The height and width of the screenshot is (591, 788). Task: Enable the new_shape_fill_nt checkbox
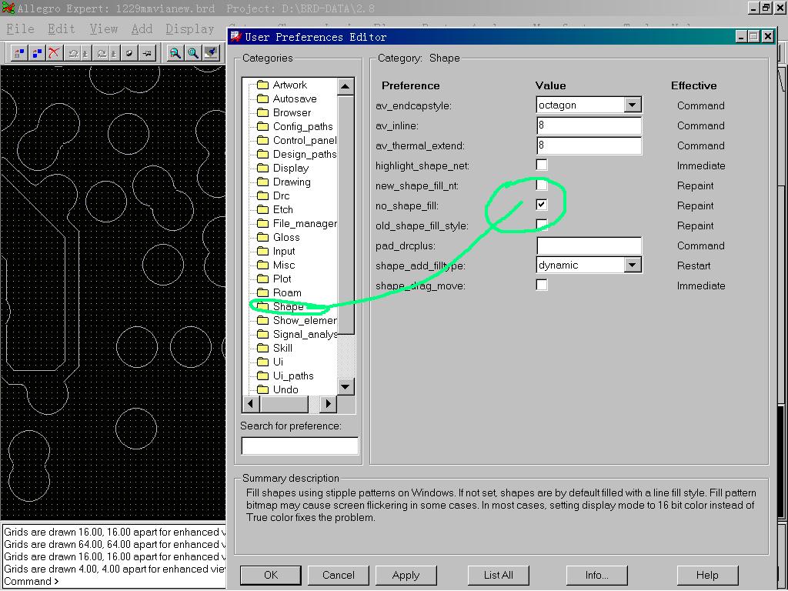pyautogui.click(x=541, y=185)
